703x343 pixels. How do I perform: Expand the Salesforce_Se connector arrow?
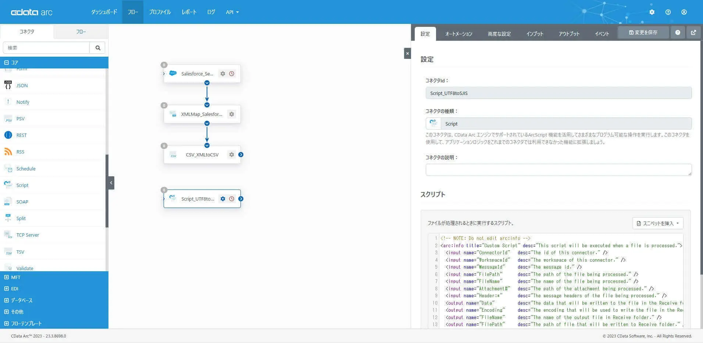point(164,74)
